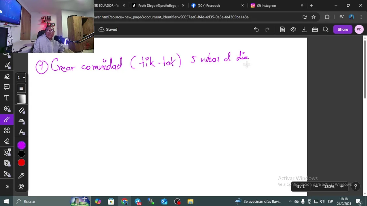The width and height of the screenshot is (367, 206).
Task: Open the line style options
Action: pyautogui.click(x=21, y=88)
